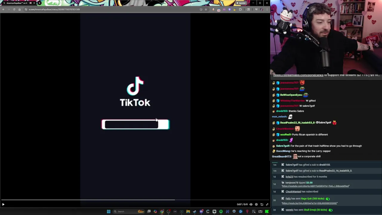
Task: Click vanwic Skull Emoji kicks event
Action: (309, 210)
